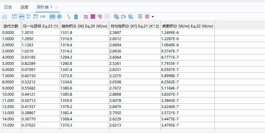This screenshot has width=265, height=133.
Task: Click the table contour plot icon
Action: pyautogui.click(x=100, y=17)
